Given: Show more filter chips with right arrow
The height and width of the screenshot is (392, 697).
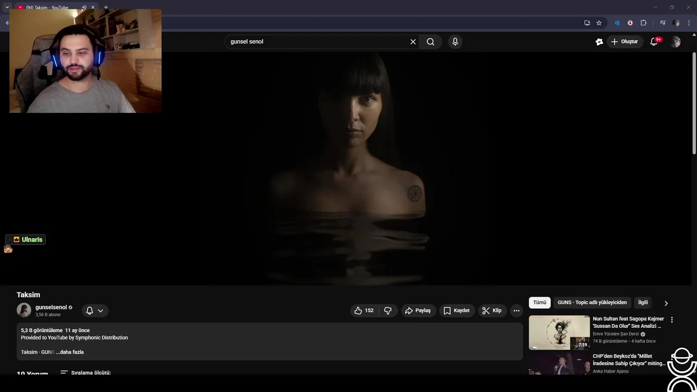Looking at the screenshot, I should tap(665, 303).
